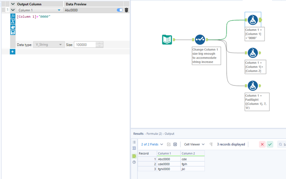
Task: Select the fghi0000 cell in Results
Action: (x=169, y=169)
